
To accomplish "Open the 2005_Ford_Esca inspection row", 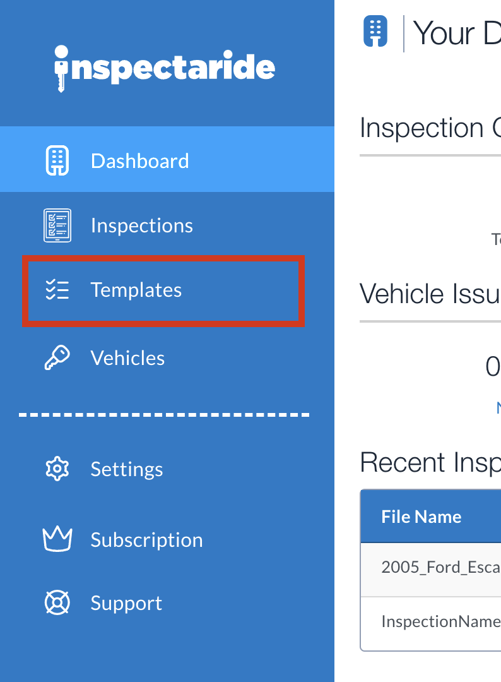I will (x=431, y=570).
